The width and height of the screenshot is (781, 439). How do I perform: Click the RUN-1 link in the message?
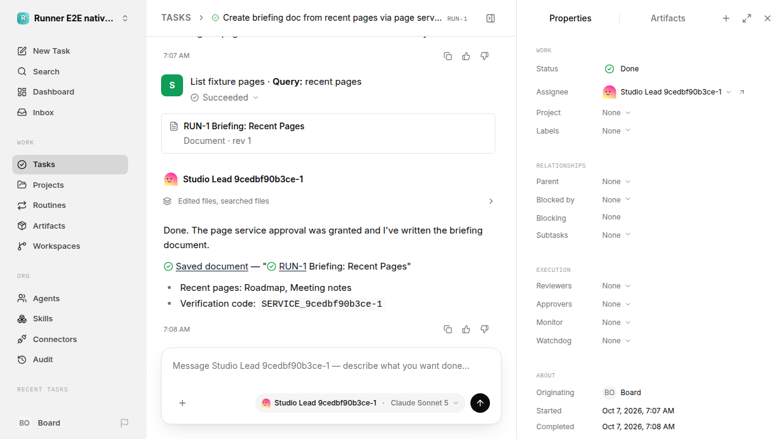point(292,266)
